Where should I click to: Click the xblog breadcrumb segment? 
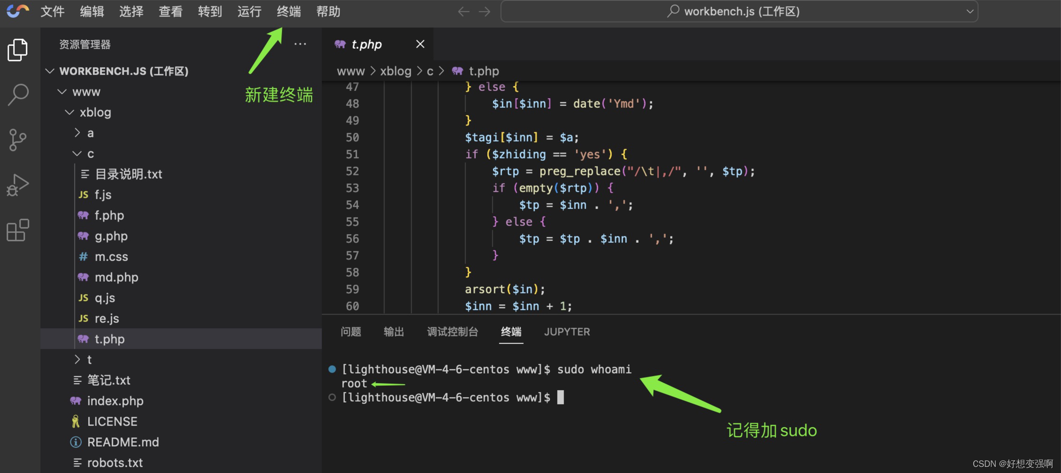[x=395, y=71]
